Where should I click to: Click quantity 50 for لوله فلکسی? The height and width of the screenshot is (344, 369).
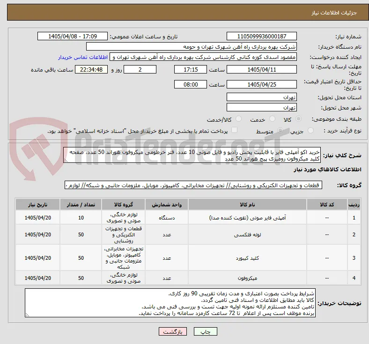click(81, 234)
